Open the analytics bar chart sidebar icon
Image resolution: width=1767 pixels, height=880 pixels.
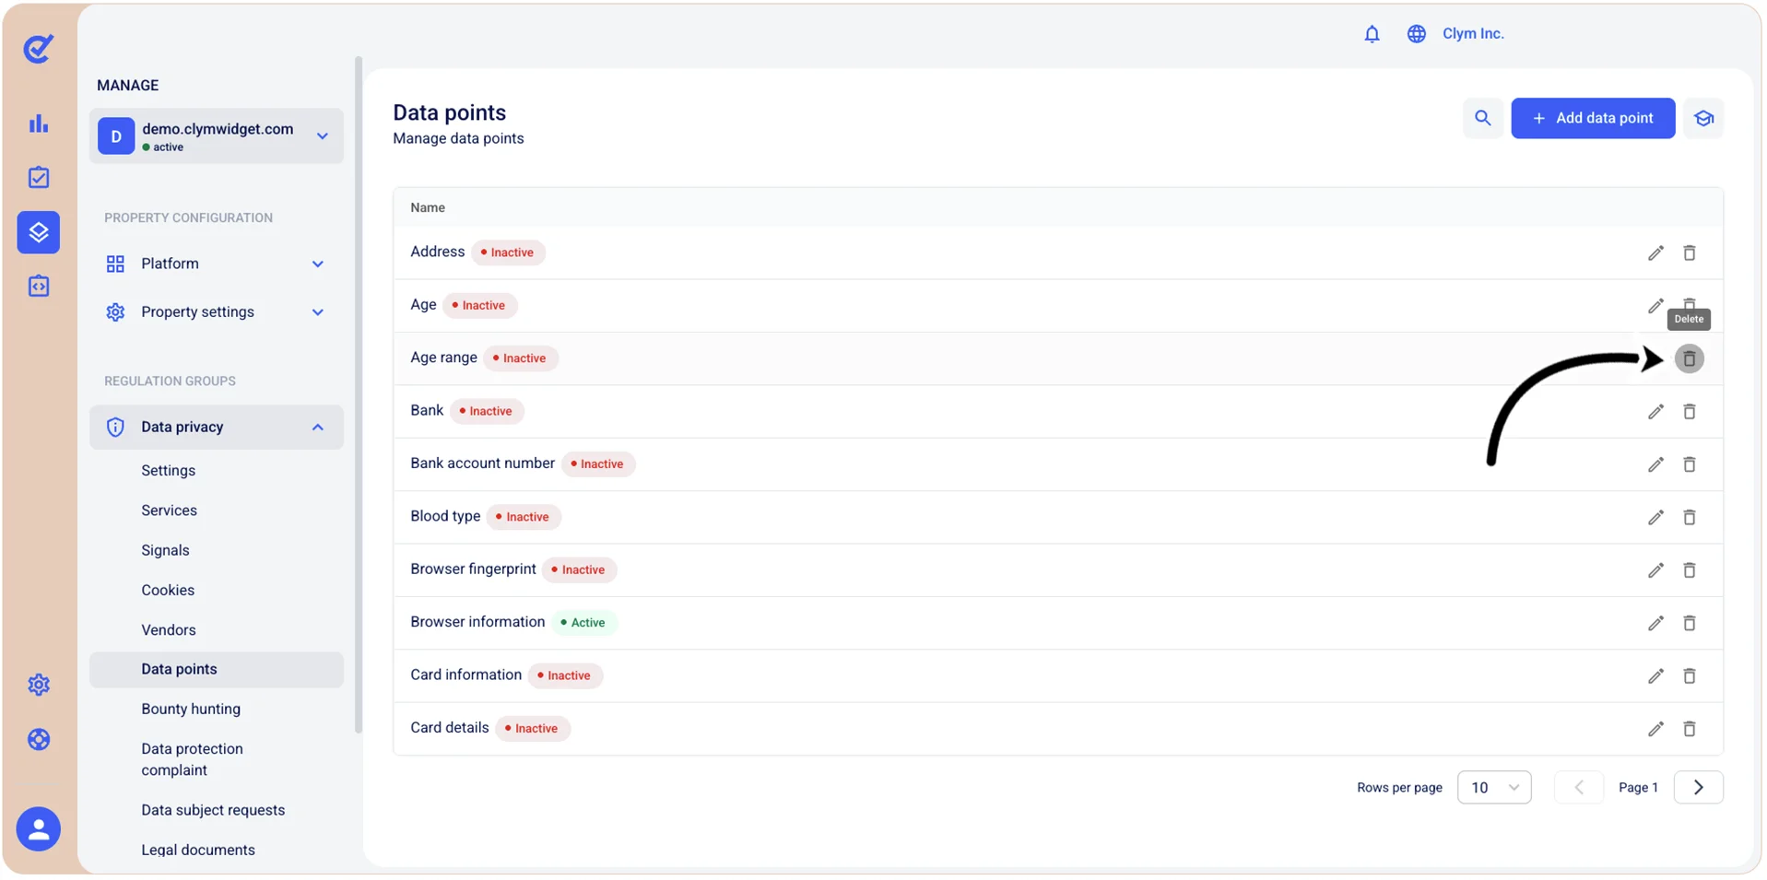[x=38, y=123]
